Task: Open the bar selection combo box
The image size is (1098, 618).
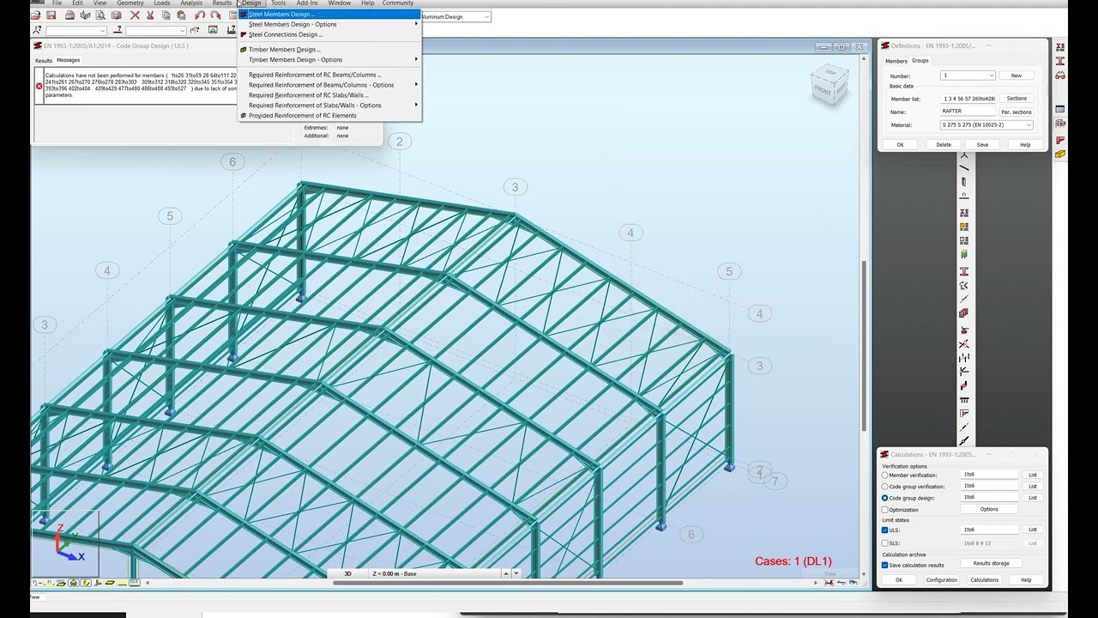Action: coord(156,30)
